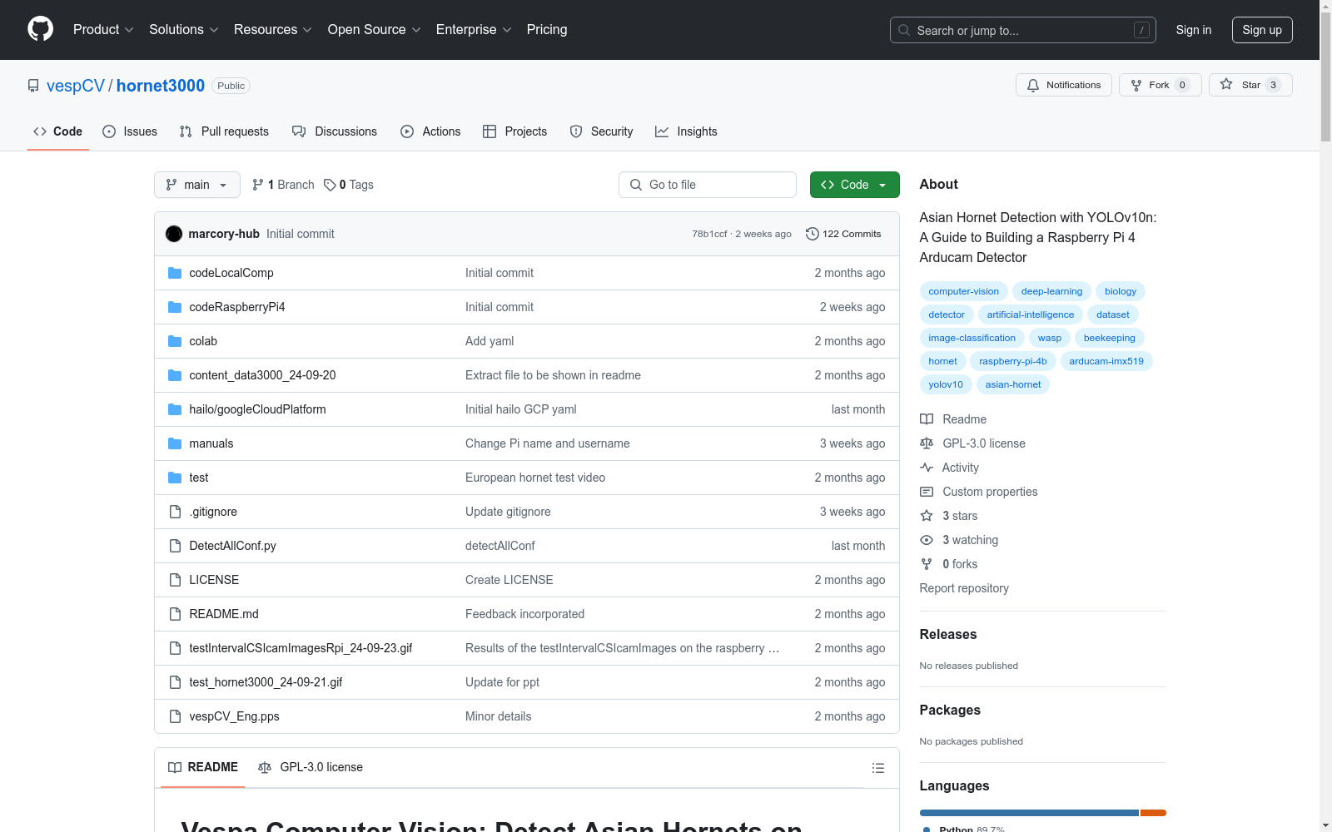Open the Insights tab
The image size is (1332, 832).
coord(686,131)
